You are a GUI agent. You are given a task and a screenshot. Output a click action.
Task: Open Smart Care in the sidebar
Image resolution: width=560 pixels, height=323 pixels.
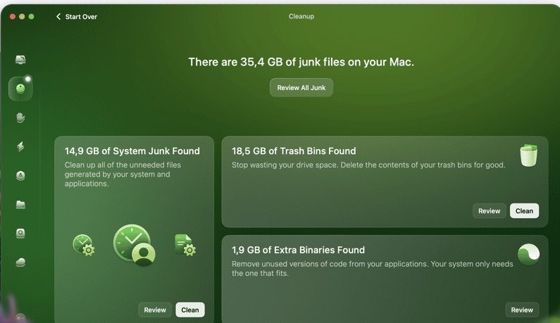click(20, 60)
